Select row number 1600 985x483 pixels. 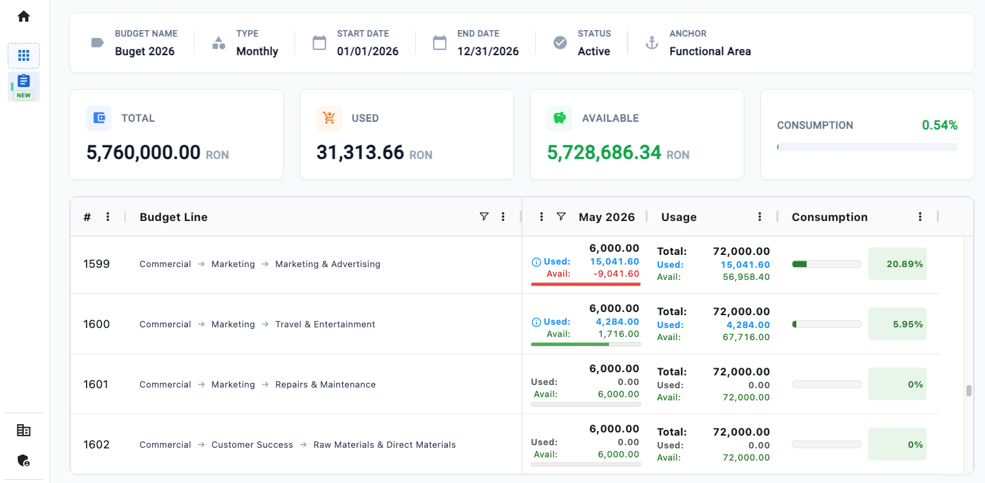(97, 324)
